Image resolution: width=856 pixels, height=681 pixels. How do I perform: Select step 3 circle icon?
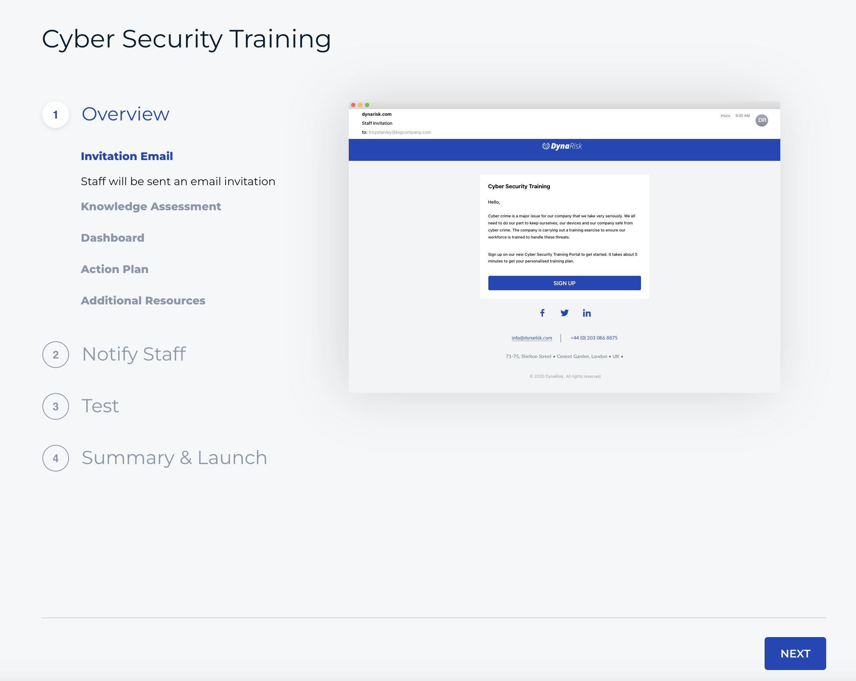click(x=56, y=406)
